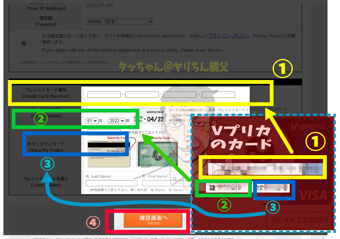
Task: Focus the second credit card number box
Action: pyautogui.click(x=142, y=95)
